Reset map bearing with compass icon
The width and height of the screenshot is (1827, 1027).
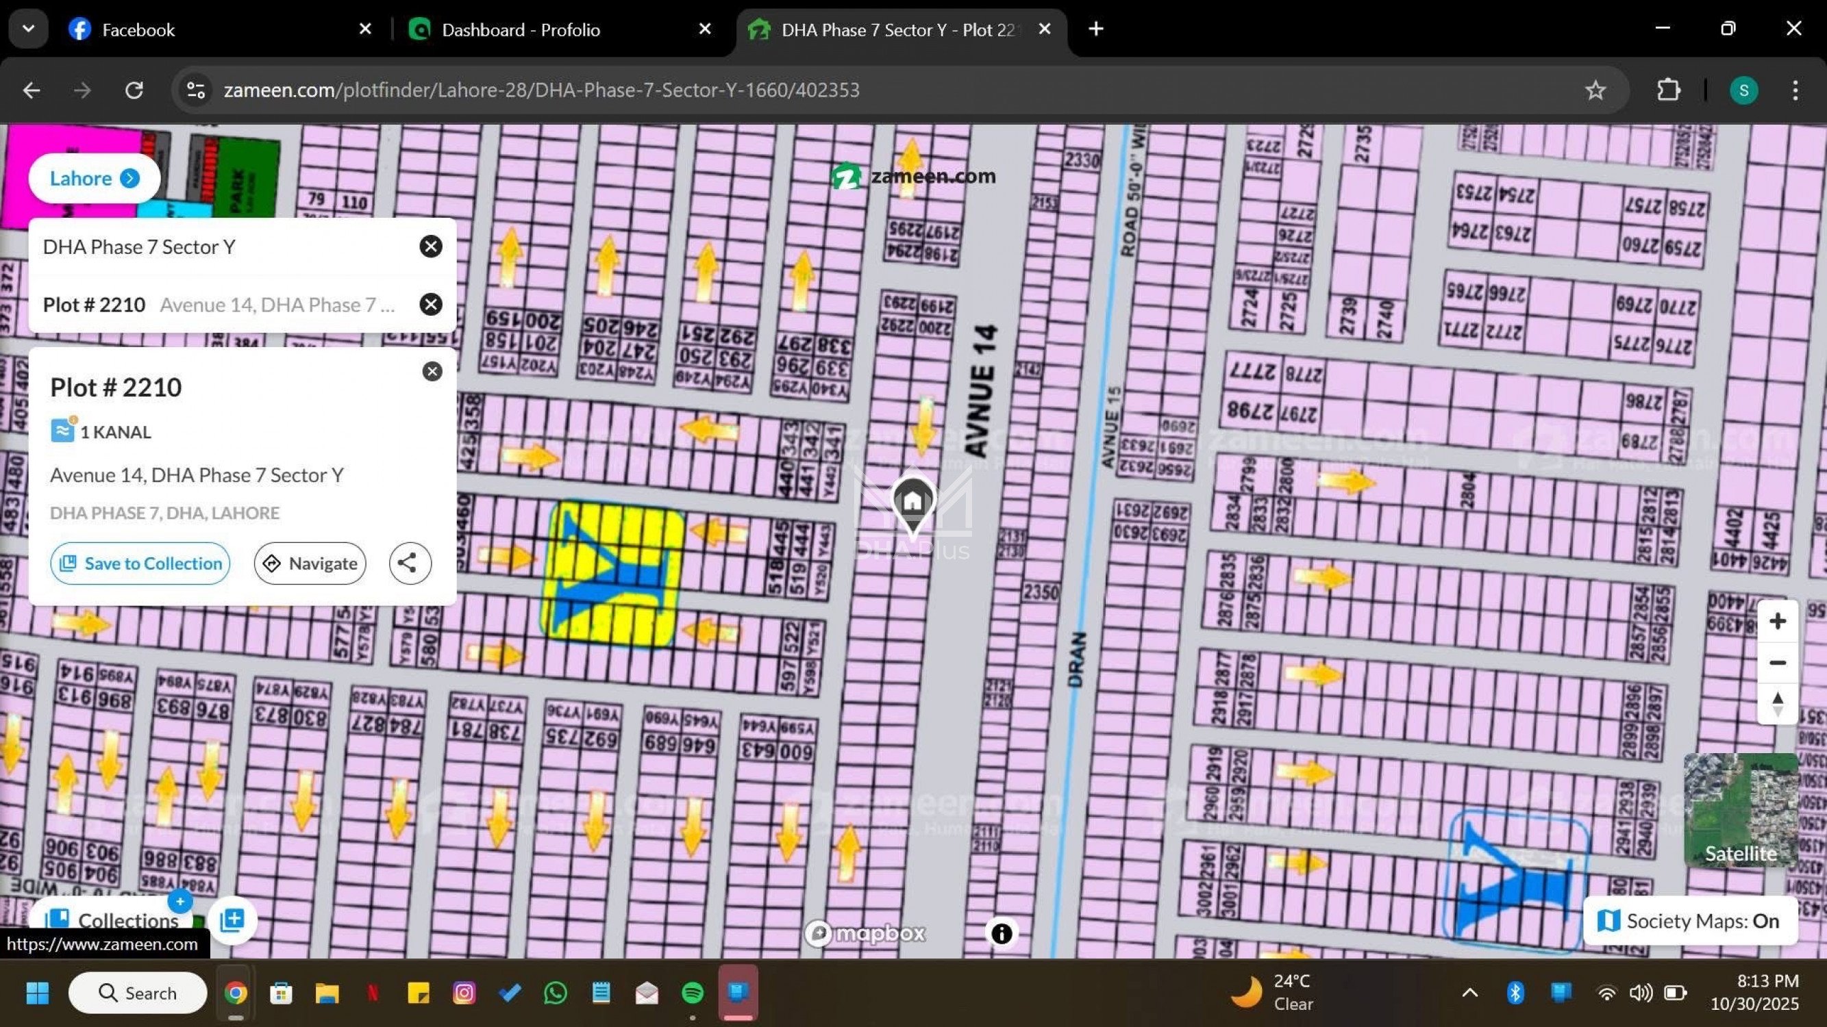[1776, 704]
